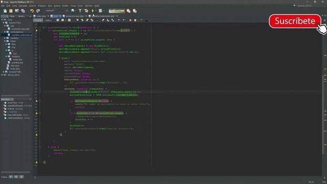Expand the Include Path tree node
Image resolution: width=327 pixels, height=184 pixels.
[x=4, y=72]
